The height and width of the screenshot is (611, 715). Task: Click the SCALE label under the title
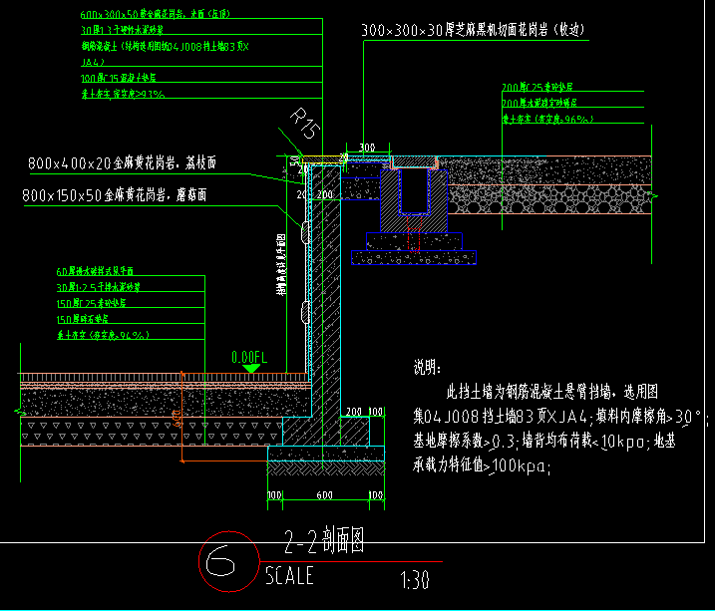click(x=289, y=575)
